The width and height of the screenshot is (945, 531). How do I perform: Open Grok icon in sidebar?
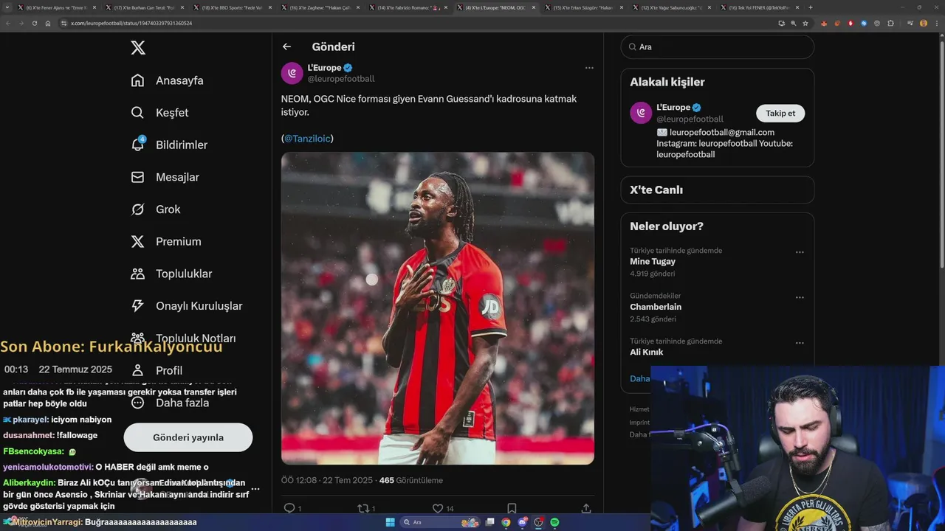[x=137, y=209]
